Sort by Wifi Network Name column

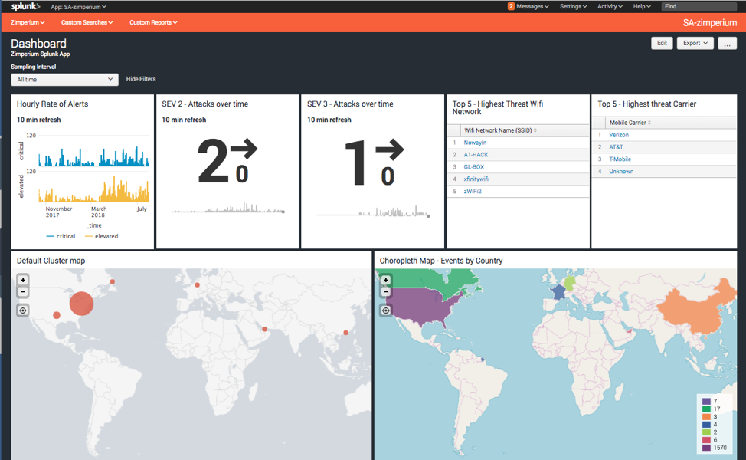pyautogui.click(x=500, y=130)
